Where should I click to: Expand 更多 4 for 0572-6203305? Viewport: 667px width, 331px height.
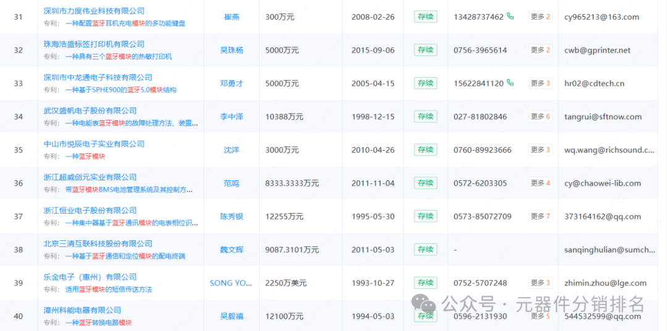point(540,183)
